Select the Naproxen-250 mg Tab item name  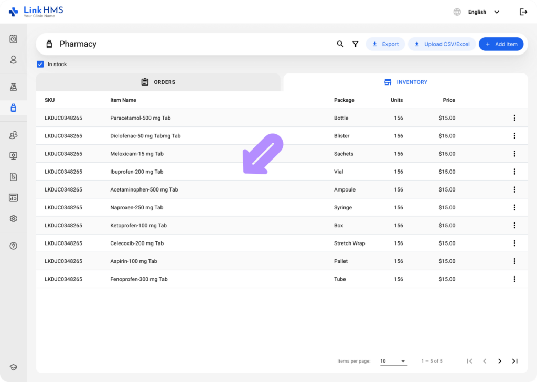[137, 207]
